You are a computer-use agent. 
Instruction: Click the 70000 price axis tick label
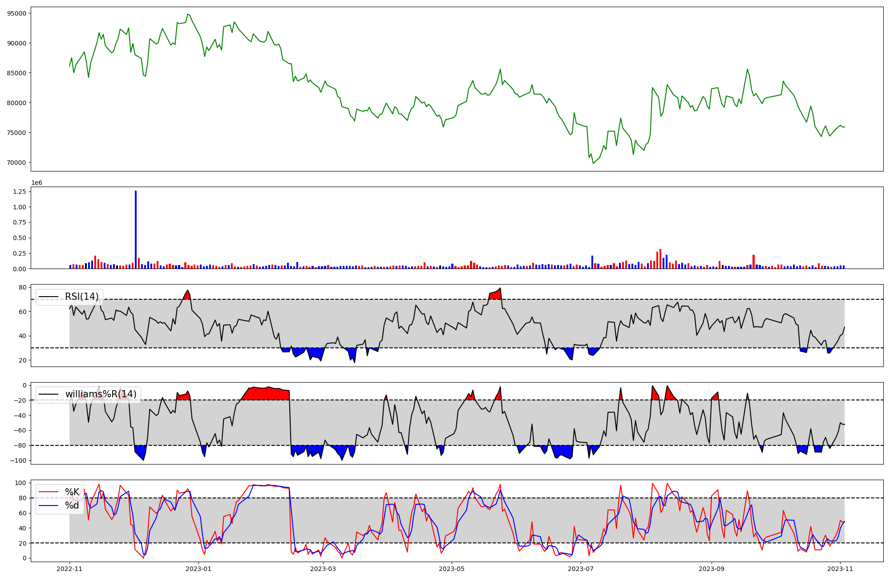coord(17,163)
